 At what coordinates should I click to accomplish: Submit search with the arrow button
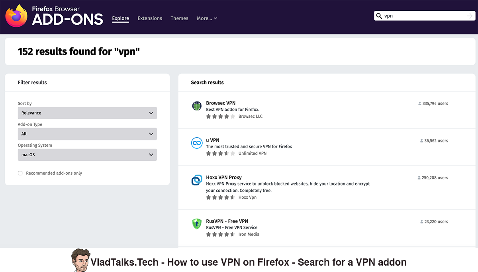click(x=470, y=16)
